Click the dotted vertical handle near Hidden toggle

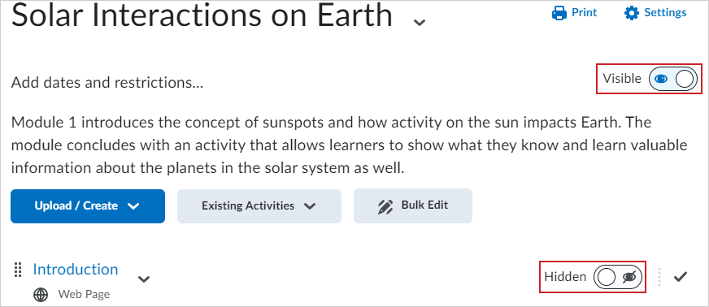click(659, 277)
